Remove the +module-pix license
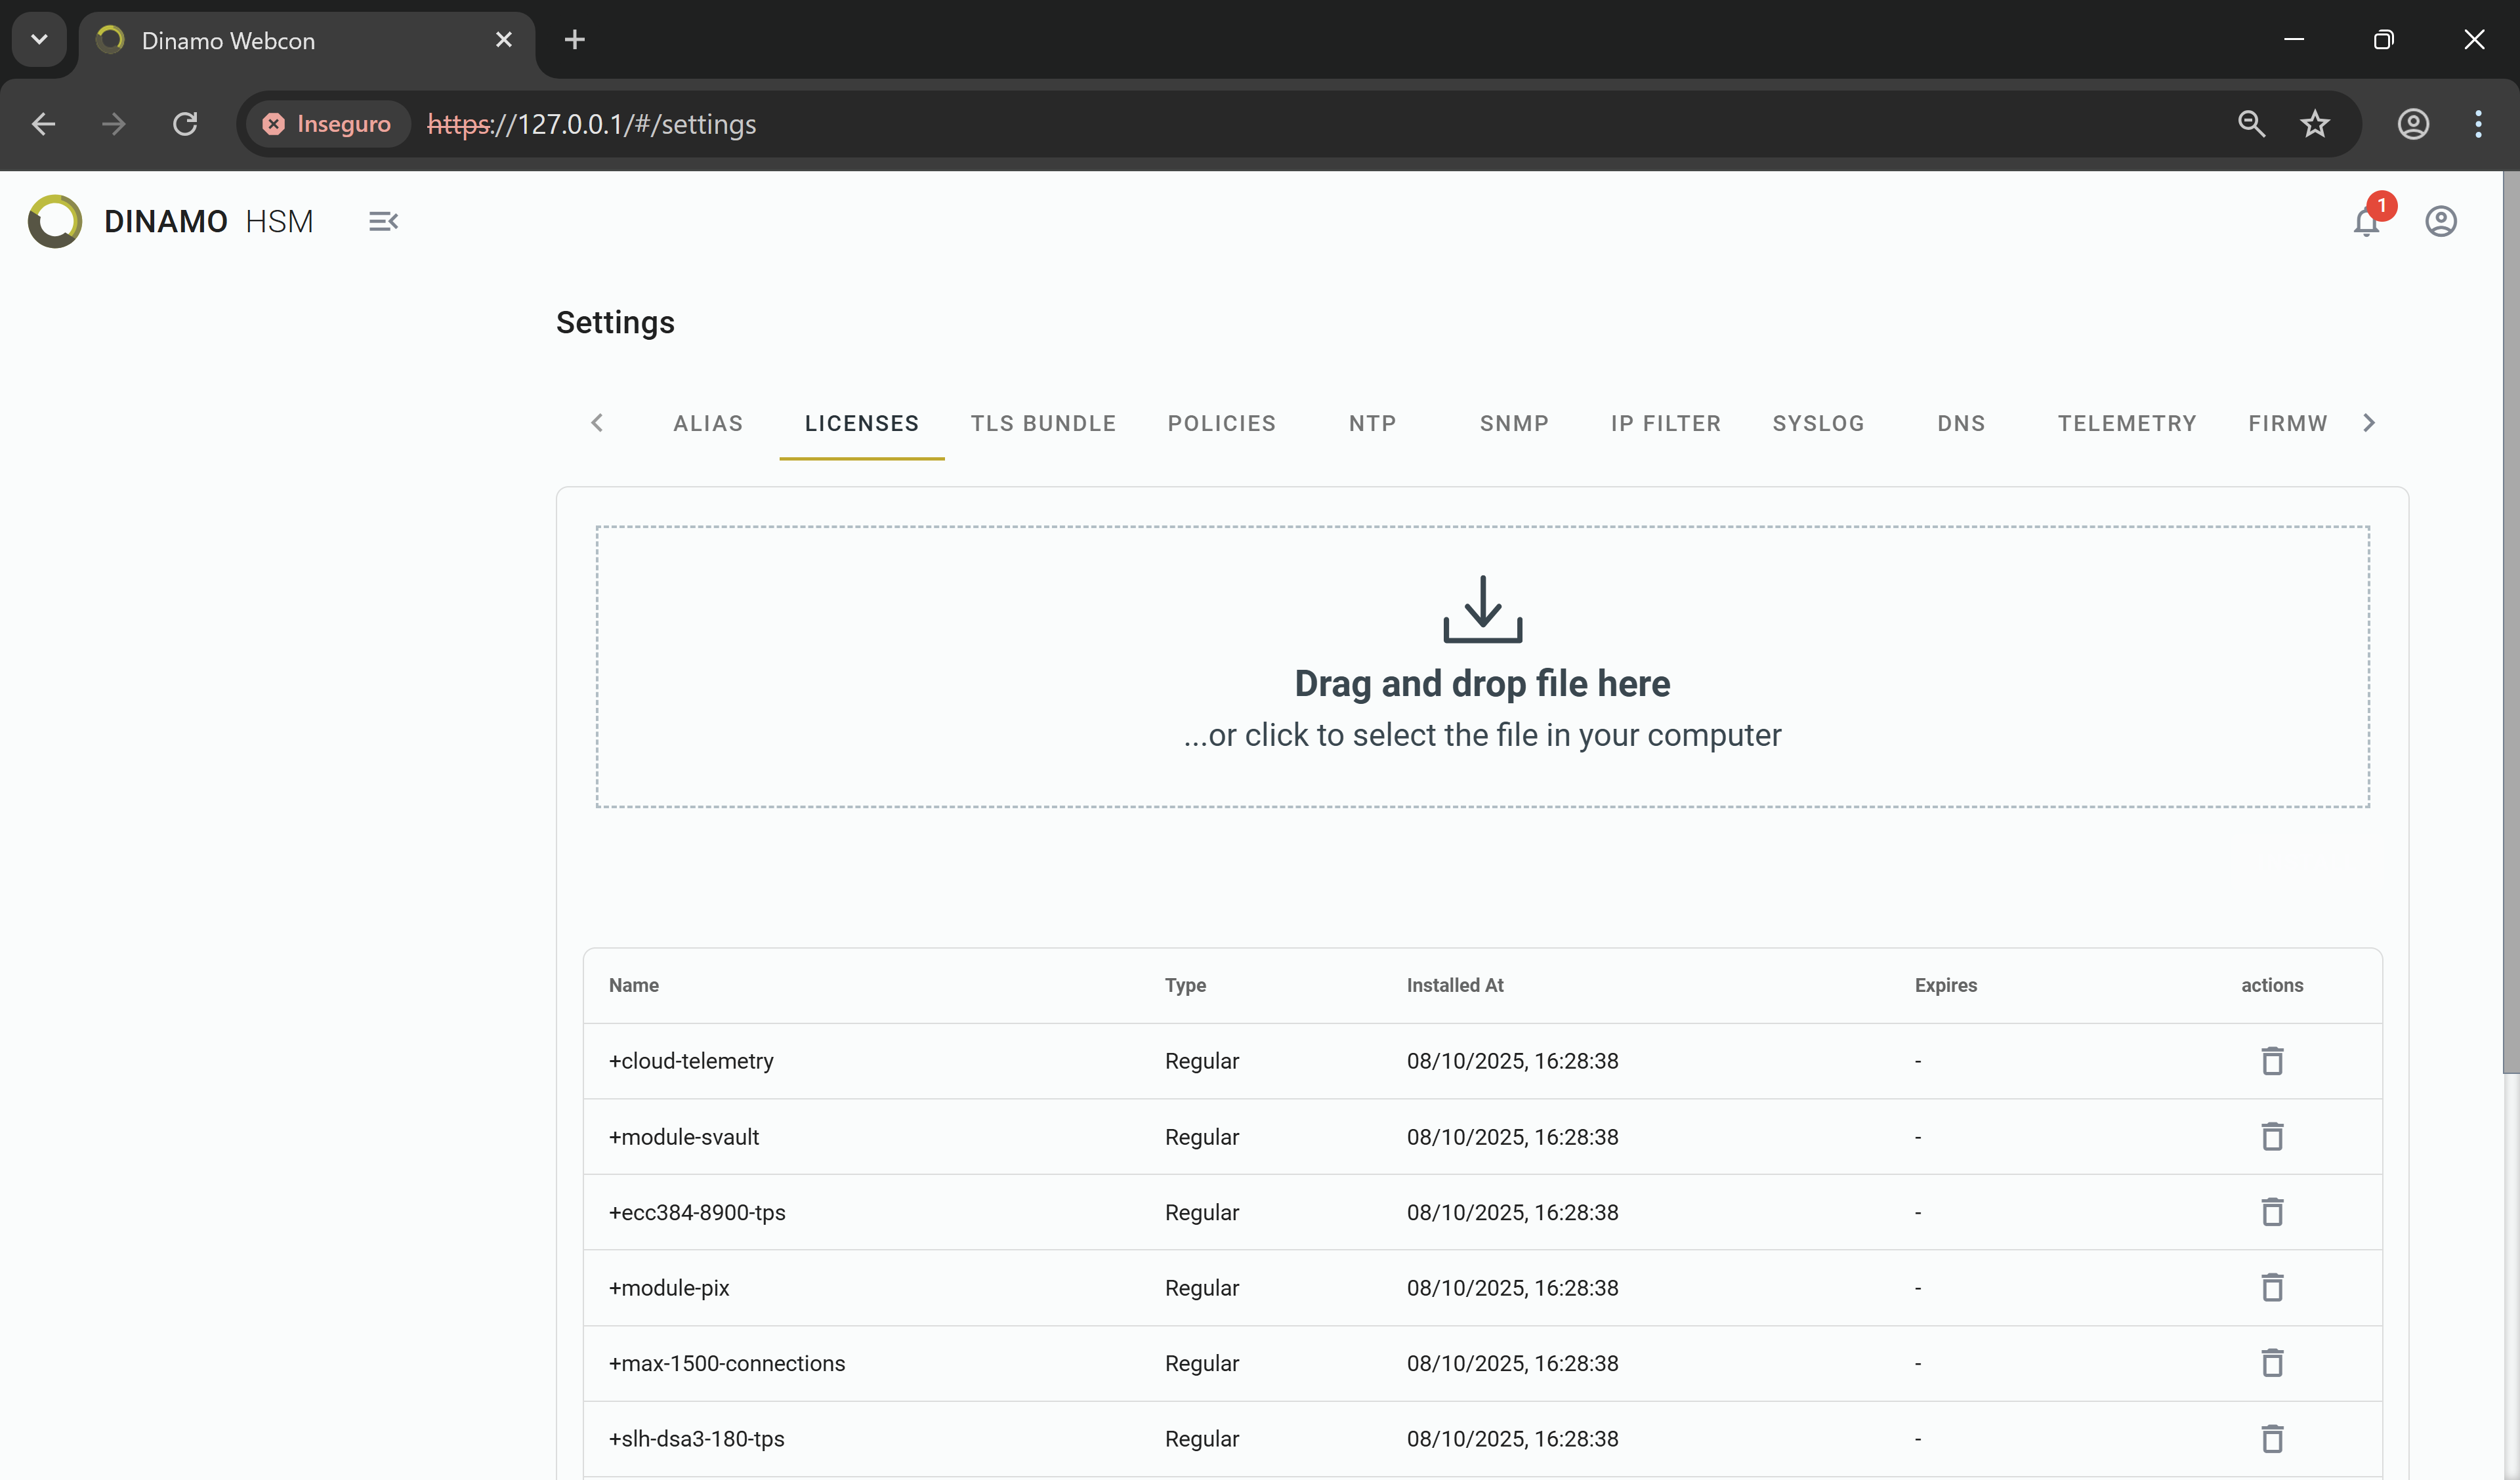The width and height of the screenshot is (2520, 1480). click(x=2271, y=1287)
